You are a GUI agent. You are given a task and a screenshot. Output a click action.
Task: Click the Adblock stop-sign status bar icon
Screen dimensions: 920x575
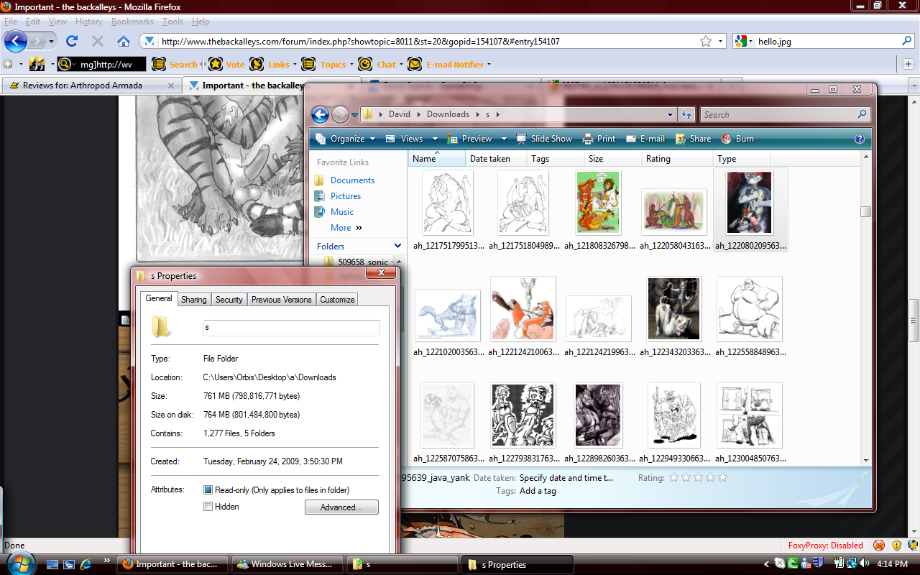[878, 546]
